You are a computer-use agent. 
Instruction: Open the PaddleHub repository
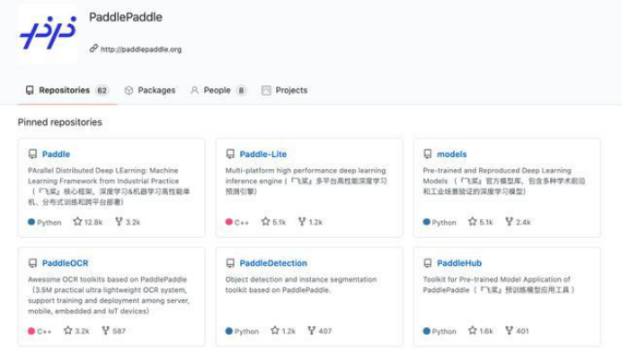pos(458,263)
